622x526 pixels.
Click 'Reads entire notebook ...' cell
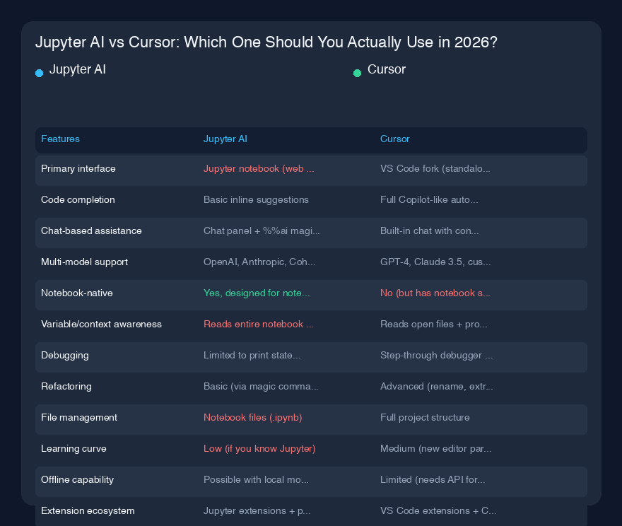click(258, 324)
